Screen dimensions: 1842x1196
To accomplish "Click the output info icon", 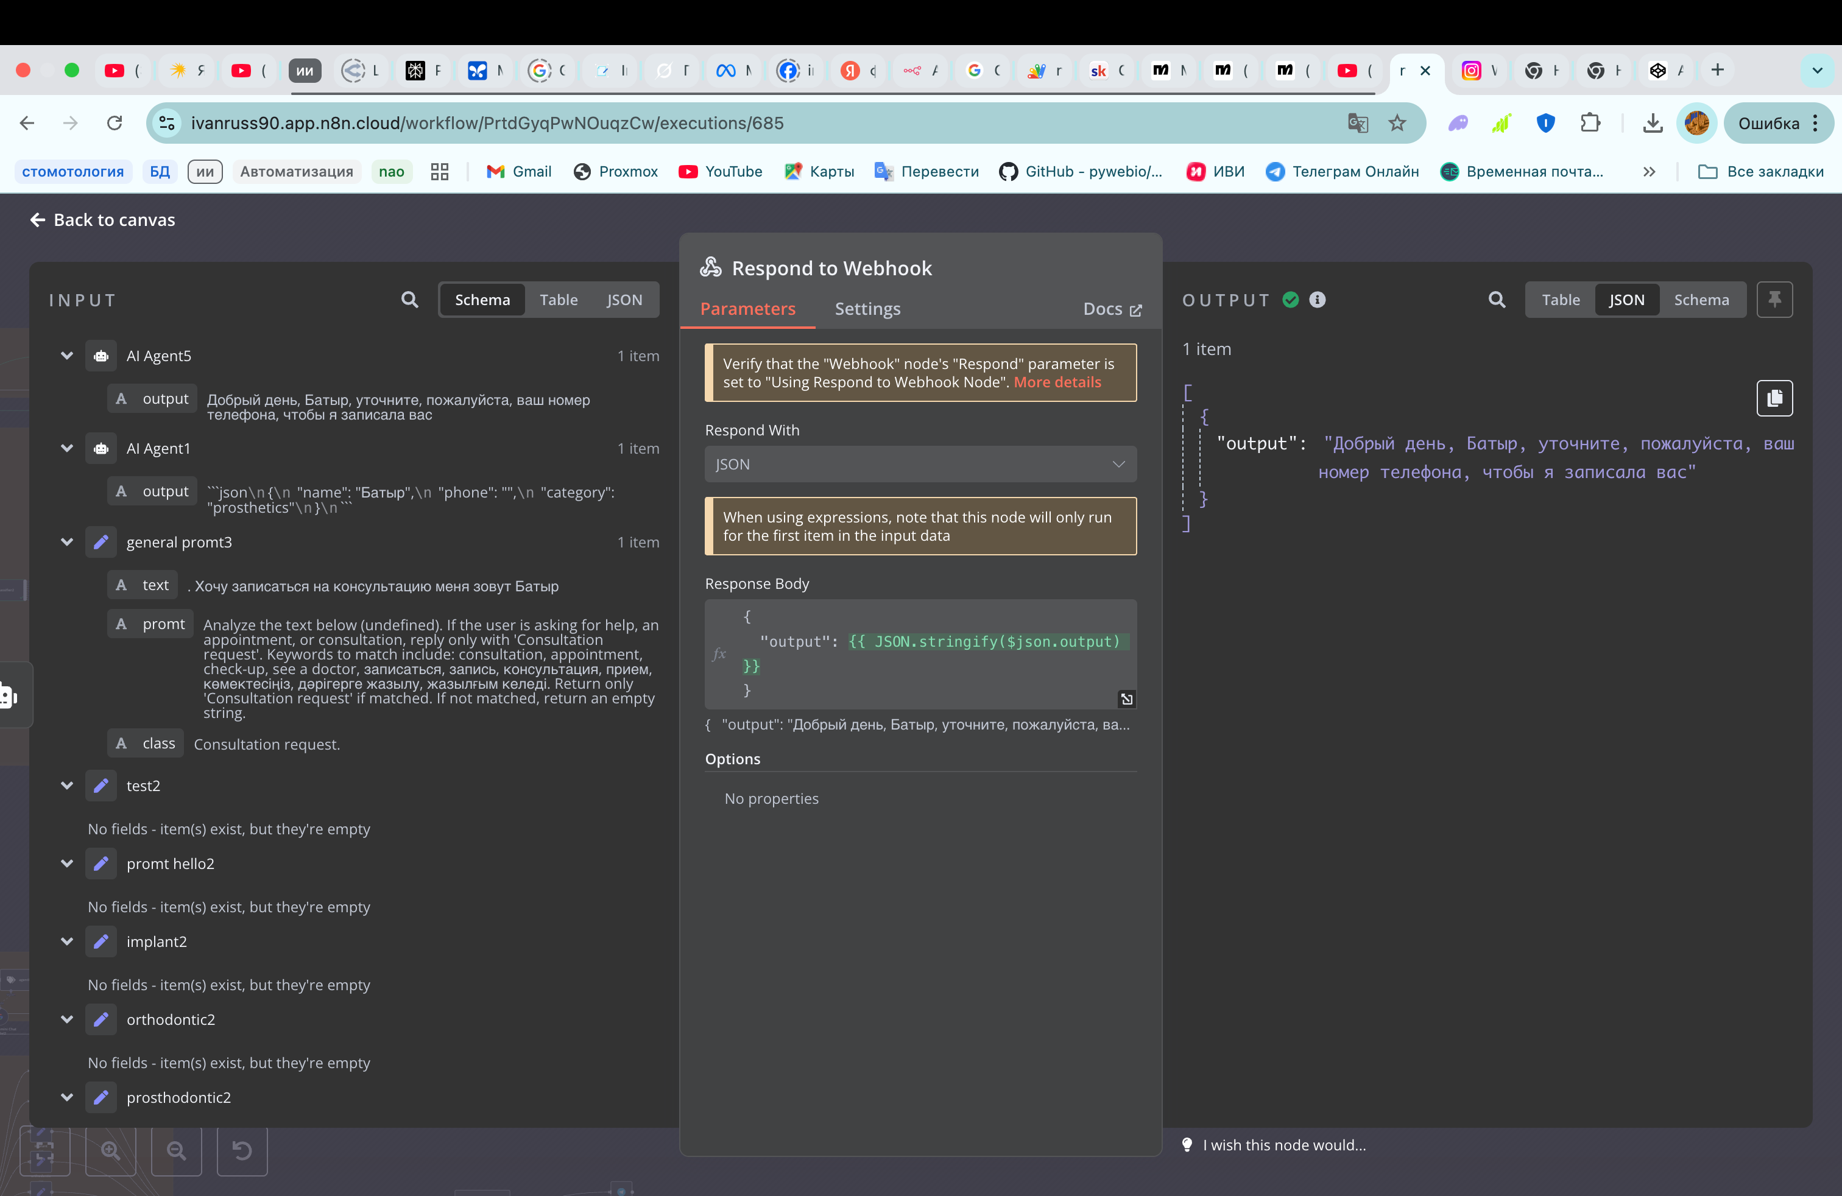I will (x=1316, y=300).
